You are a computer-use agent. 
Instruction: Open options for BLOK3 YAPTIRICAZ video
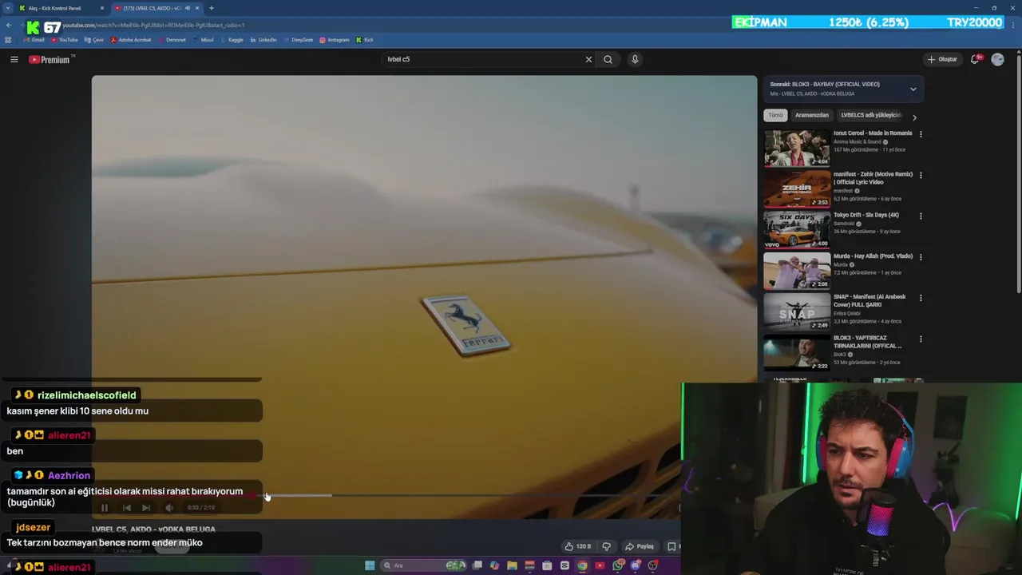[921, 339]
